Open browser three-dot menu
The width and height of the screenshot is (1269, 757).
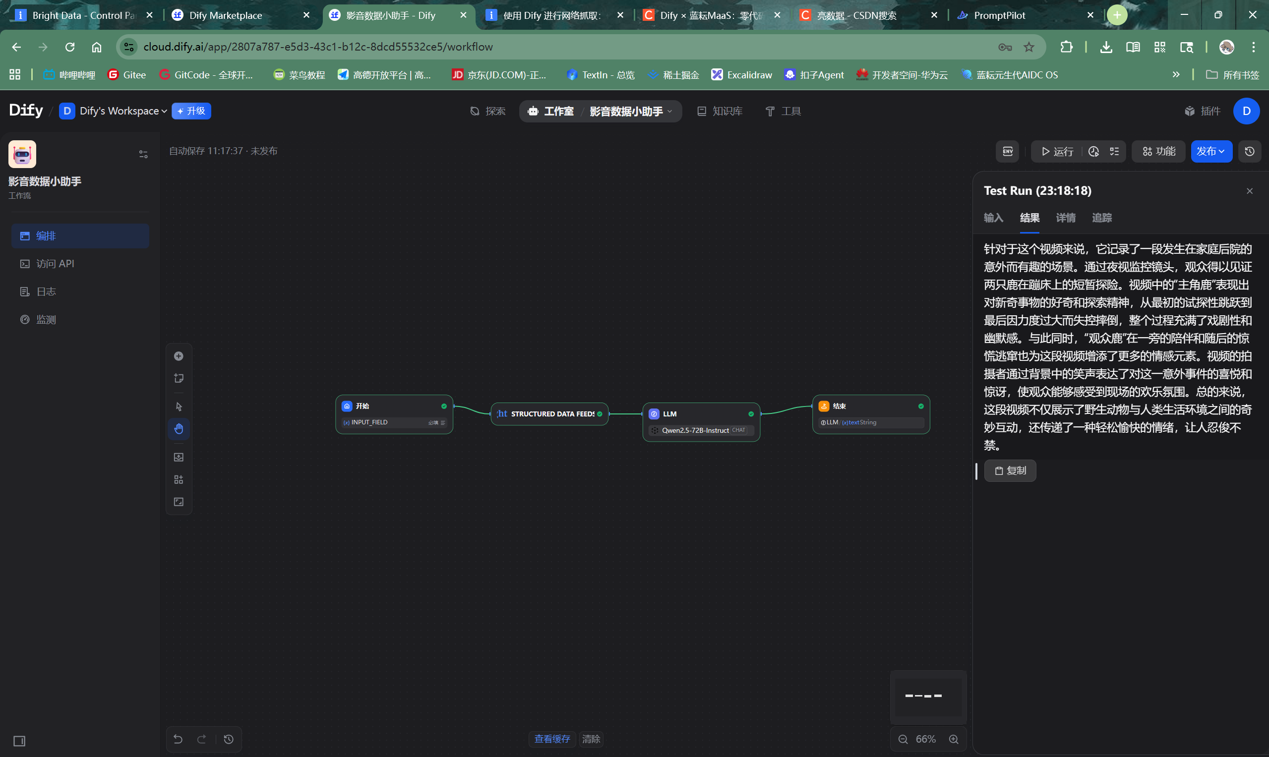point(1254,47)
